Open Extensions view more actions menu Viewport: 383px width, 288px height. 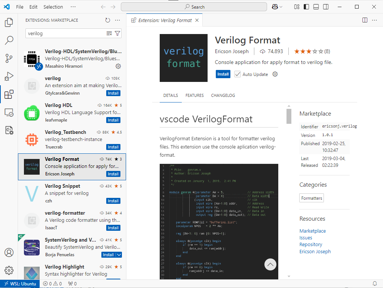(x=117, y=20)
